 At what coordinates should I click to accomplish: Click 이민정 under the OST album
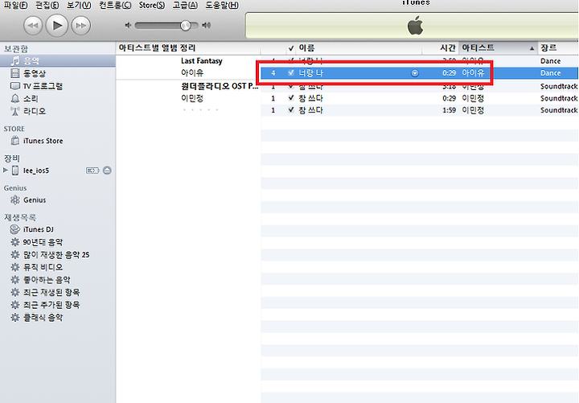pos(192,98)
